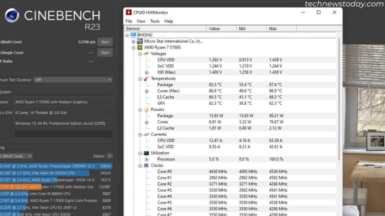Collapse the Temperatures section

tap(140, 79)
